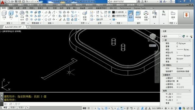Screen dimensions: 195x110
Task: Click the Open file quick-access icon
Action: pyautogui.click(x=12, y=2)
